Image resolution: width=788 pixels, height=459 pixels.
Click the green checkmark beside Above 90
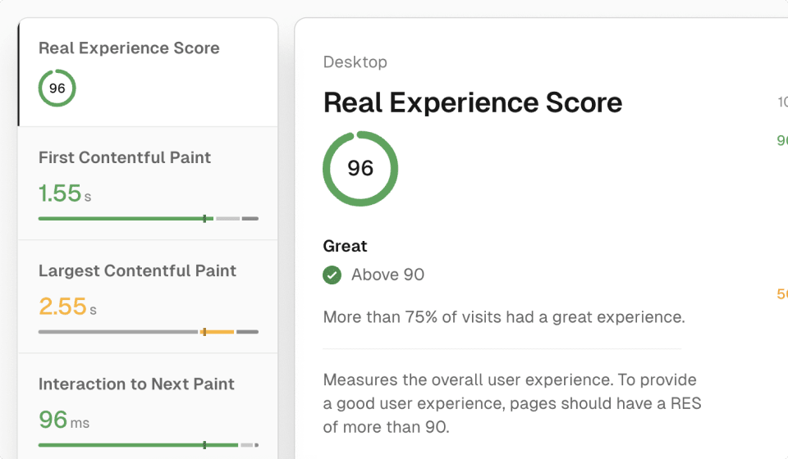pyautogui.click(x=332, y=275)
